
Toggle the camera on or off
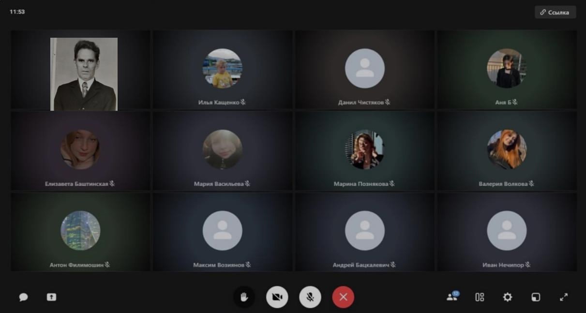(277, 297)
